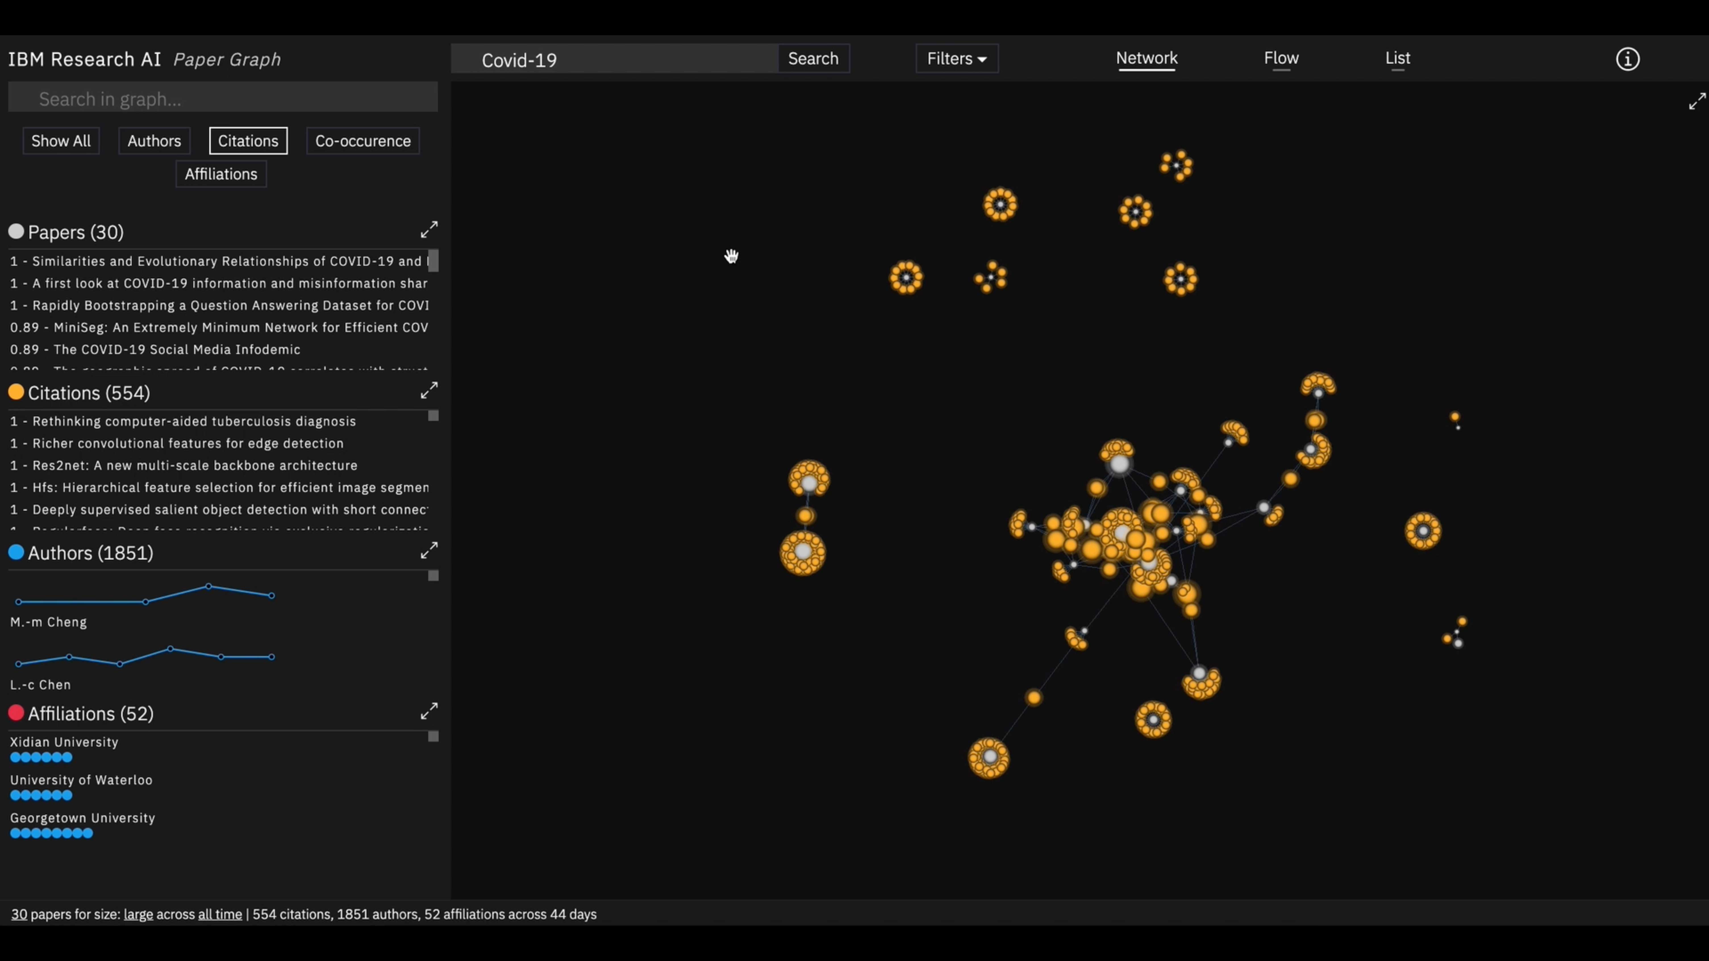Image resolution: width=1709 pixels, height=961 pixels.
Task: Expand the Authors panel
Action: click(429, 550)
